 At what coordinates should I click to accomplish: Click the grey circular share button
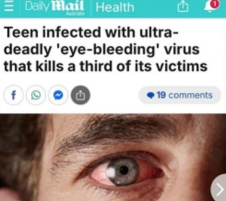[x=80, y=95]
